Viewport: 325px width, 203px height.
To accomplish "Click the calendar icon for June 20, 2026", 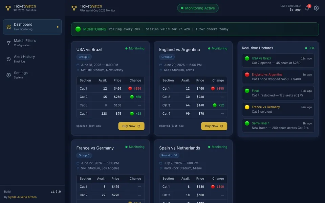I will point(160,65).
